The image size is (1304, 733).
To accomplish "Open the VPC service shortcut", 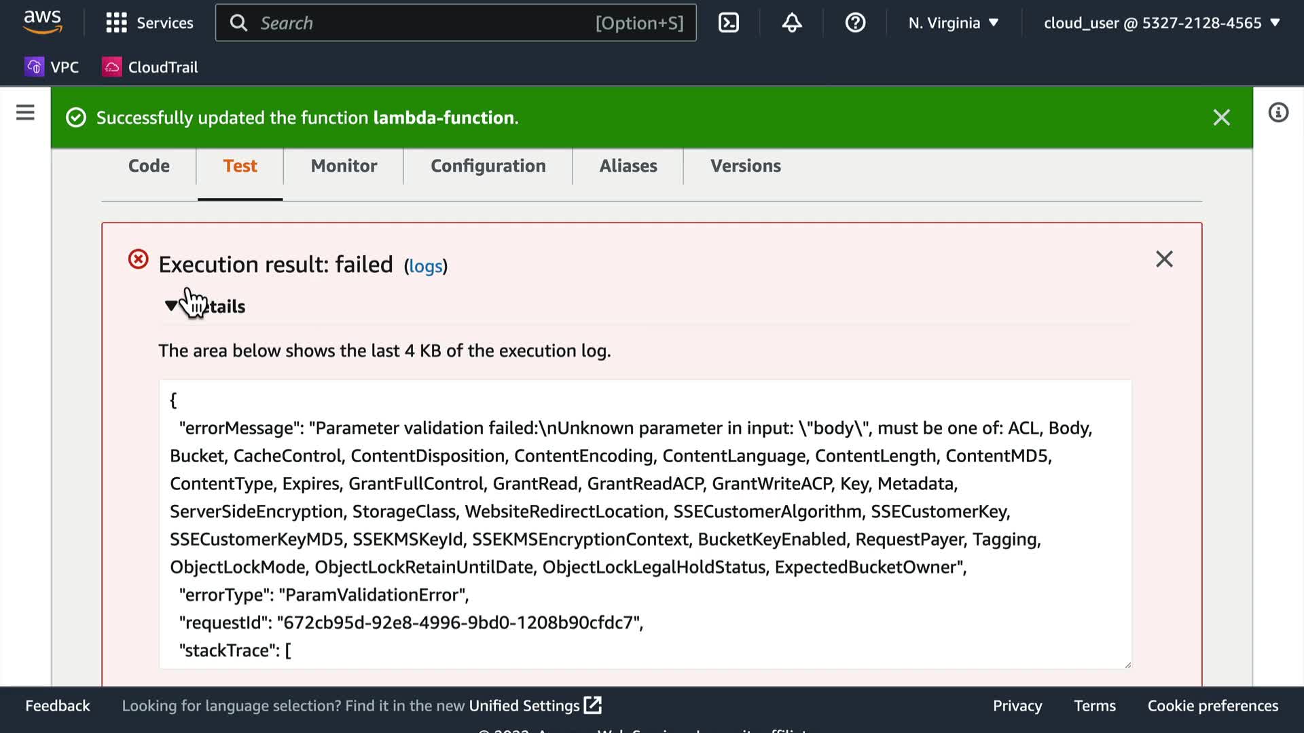I will [x=52, y=67].
